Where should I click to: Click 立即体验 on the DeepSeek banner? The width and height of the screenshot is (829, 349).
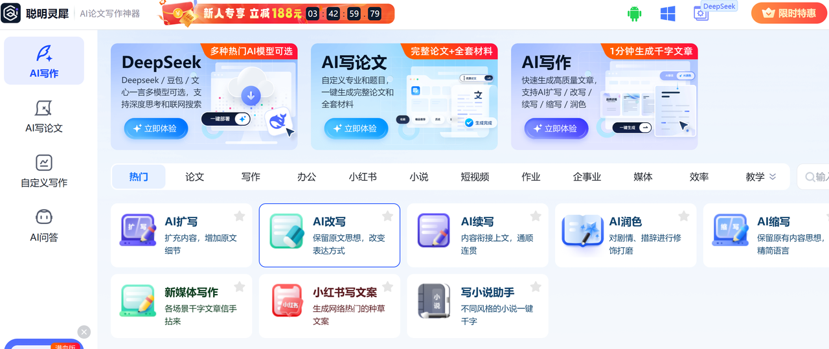coord(155,128)
